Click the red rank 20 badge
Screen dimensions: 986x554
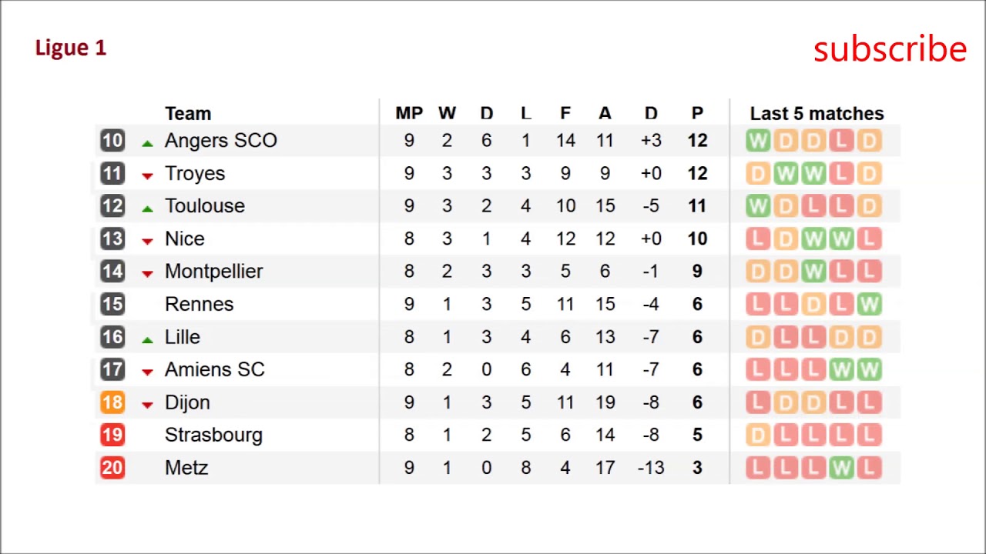point(112,468)
